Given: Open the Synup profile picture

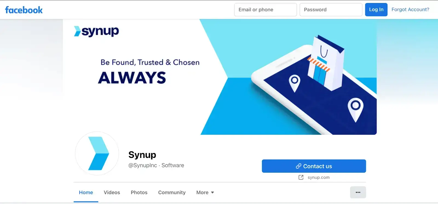Looking at the screenshot, I should [97, 153].
